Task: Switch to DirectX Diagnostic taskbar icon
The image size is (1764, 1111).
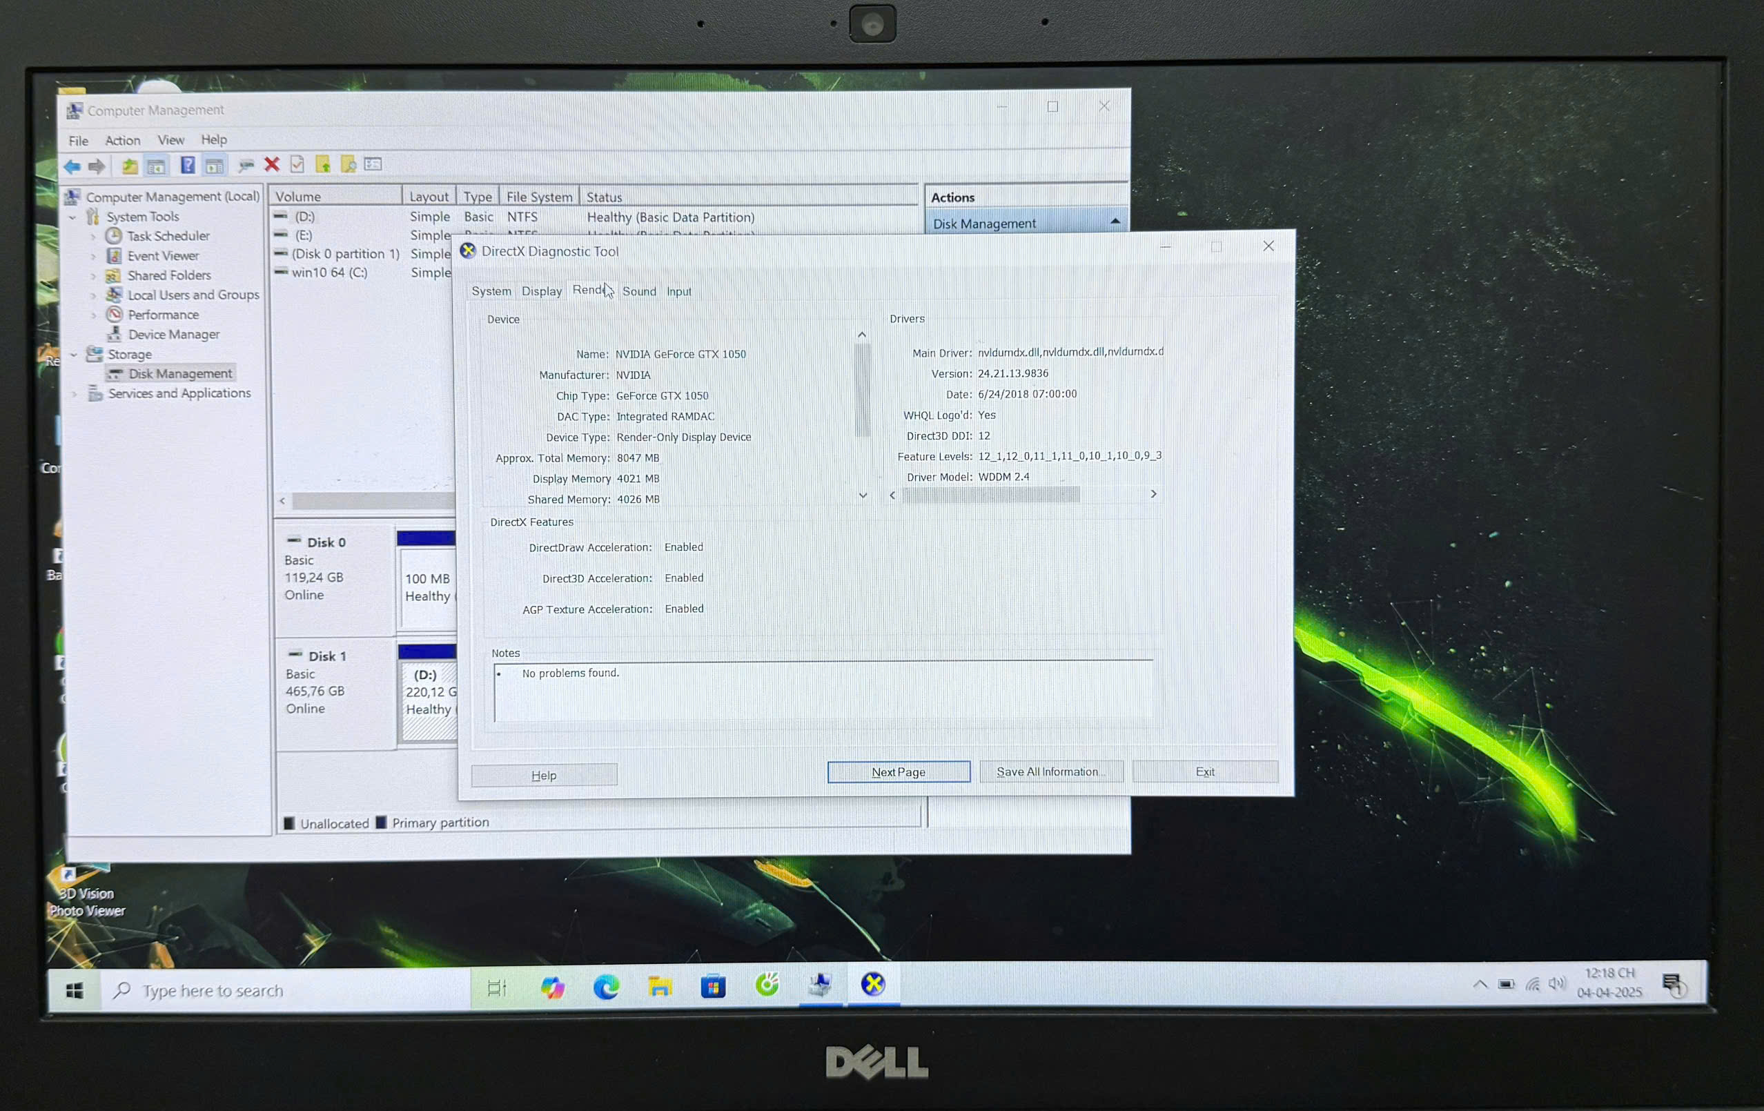Action: point(873,984)
